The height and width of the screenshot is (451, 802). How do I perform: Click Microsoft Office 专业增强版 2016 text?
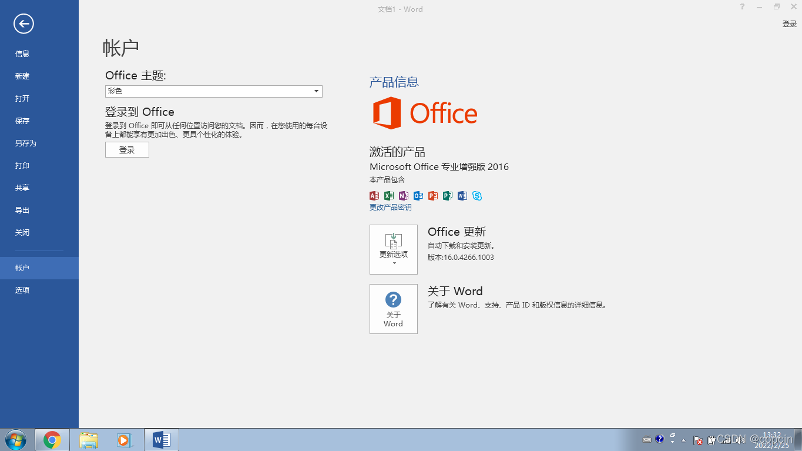click(x=439, y=167)
